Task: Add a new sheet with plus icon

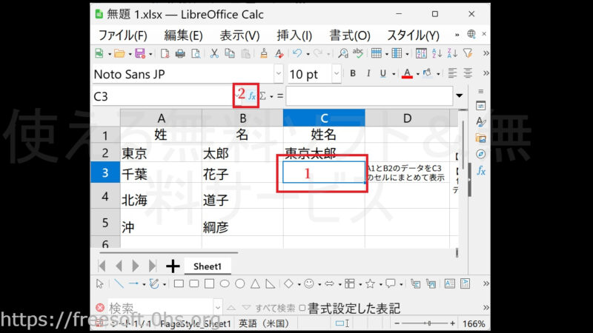Action: pos(173,266)
